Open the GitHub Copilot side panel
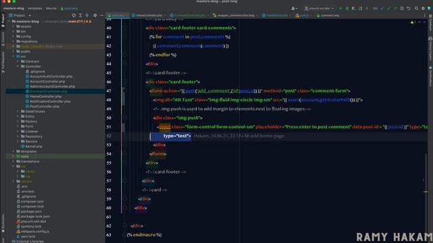This screenshot has height=243, width=433. point(430,49)
